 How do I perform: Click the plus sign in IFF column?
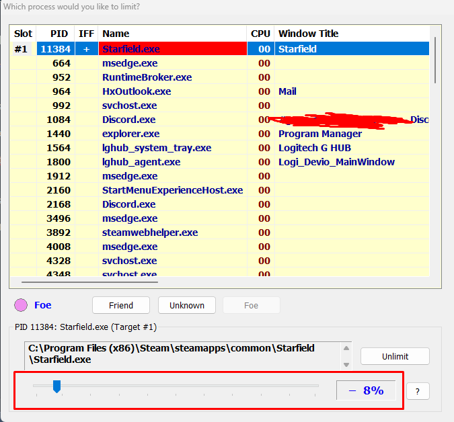tap(86, 49)
